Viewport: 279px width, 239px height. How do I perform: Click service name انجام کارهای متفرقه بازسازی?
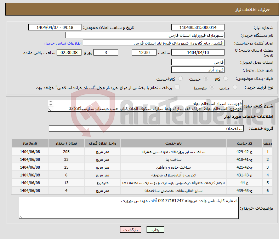click(173, 183)
